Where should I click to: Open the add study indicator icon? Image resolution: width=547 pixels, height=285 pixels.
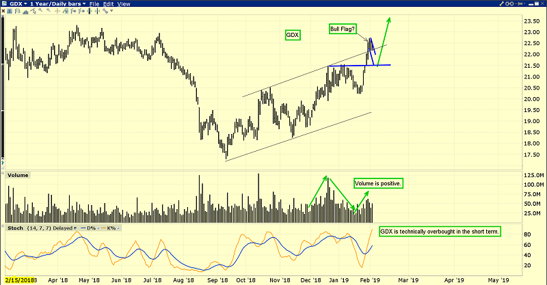click(65, 11)
